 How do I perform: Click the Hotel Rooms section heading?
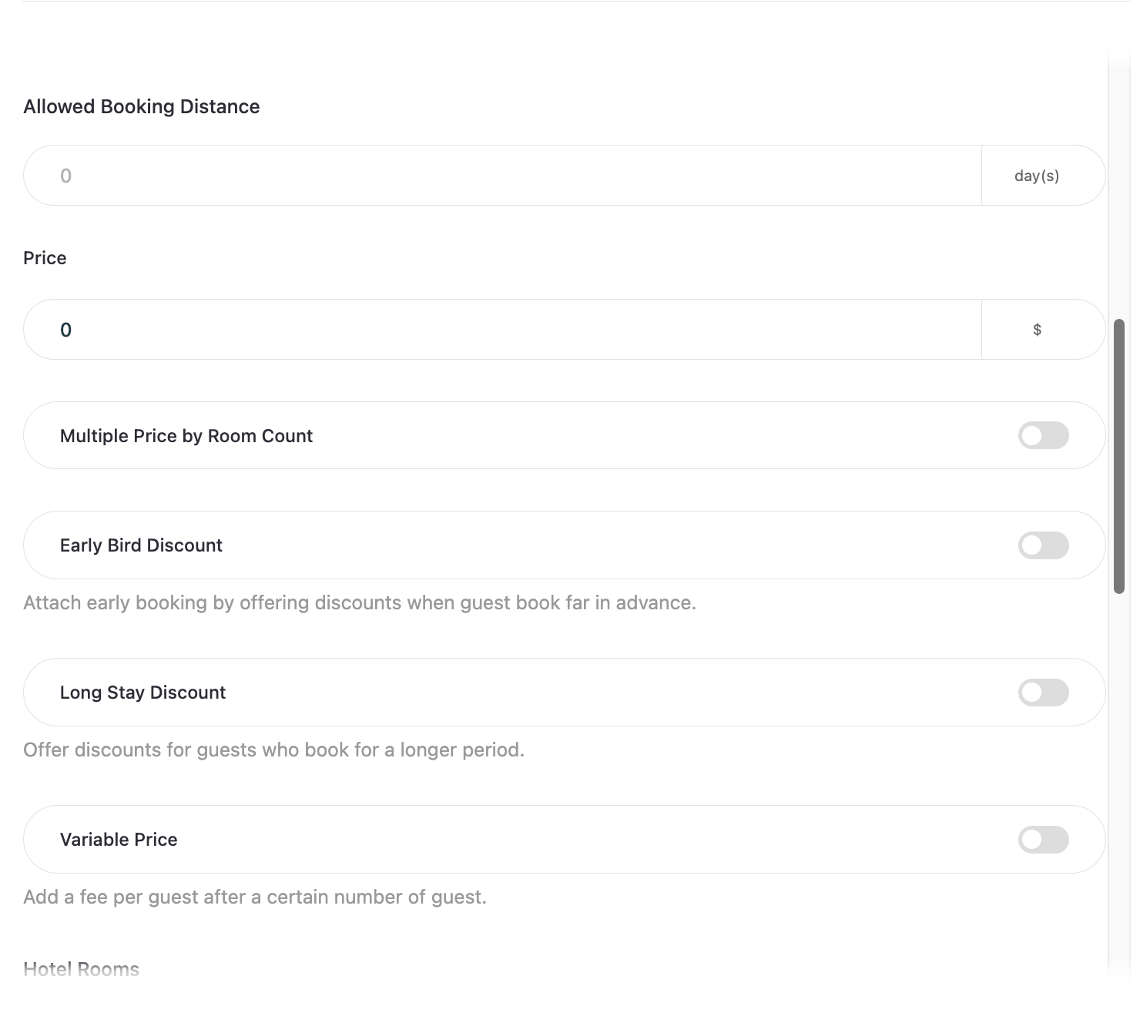tap(81, 969)
